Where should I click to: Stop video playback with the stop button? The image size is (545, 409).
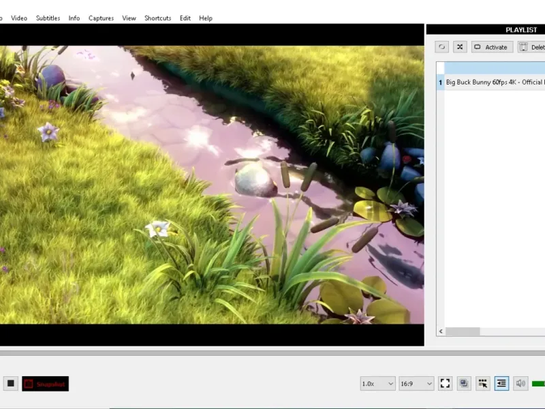click(11, 384)
